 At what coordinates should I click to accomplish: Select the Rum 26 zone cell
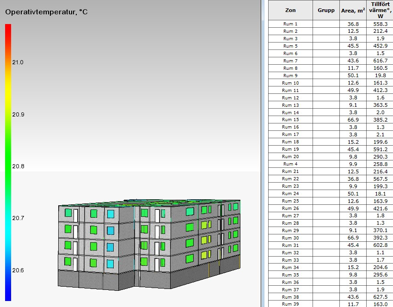pos(290,209)
